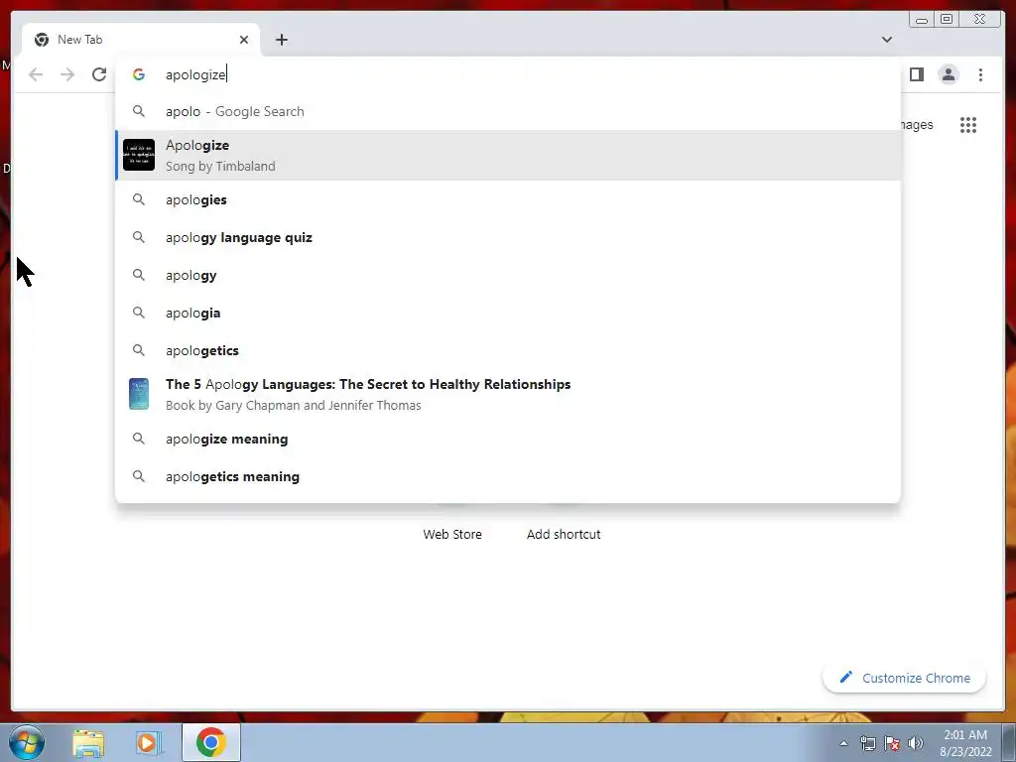Image resolution: width=1016 pixels, height=762 pixels.
Task: Click the partially hidden Images link
Action: (917, 124)
